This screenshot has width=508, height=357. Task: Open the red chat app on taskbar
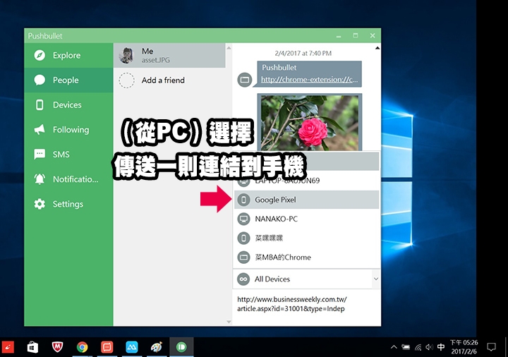click(x=107, y=347)
